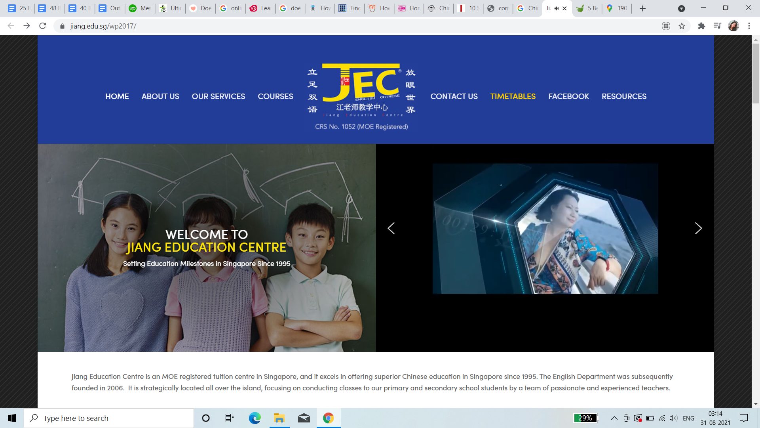The width and height of the screenshot is (760, 428).
Task: Open the CONTACT US link
Action: click(454, 96)
